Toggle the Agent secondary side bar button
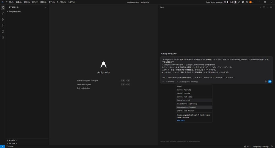 (235, 2)
